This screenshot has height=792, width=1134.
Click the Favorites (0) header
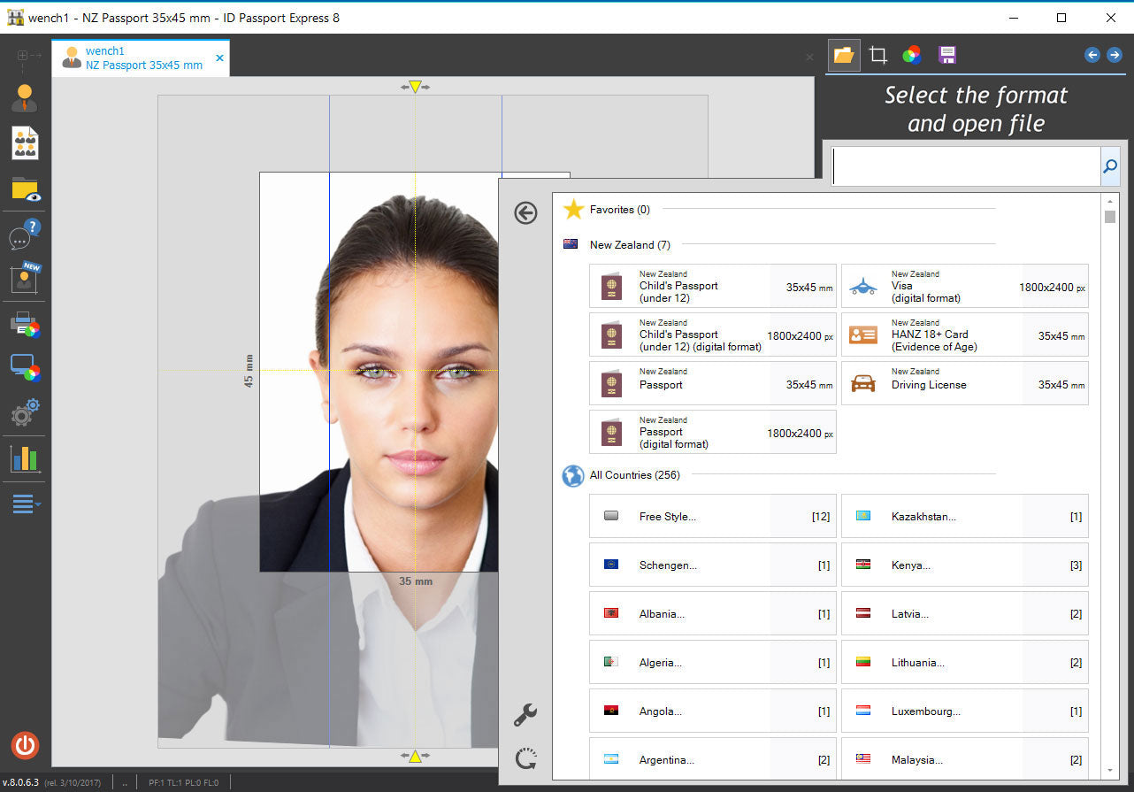[619, 210]
